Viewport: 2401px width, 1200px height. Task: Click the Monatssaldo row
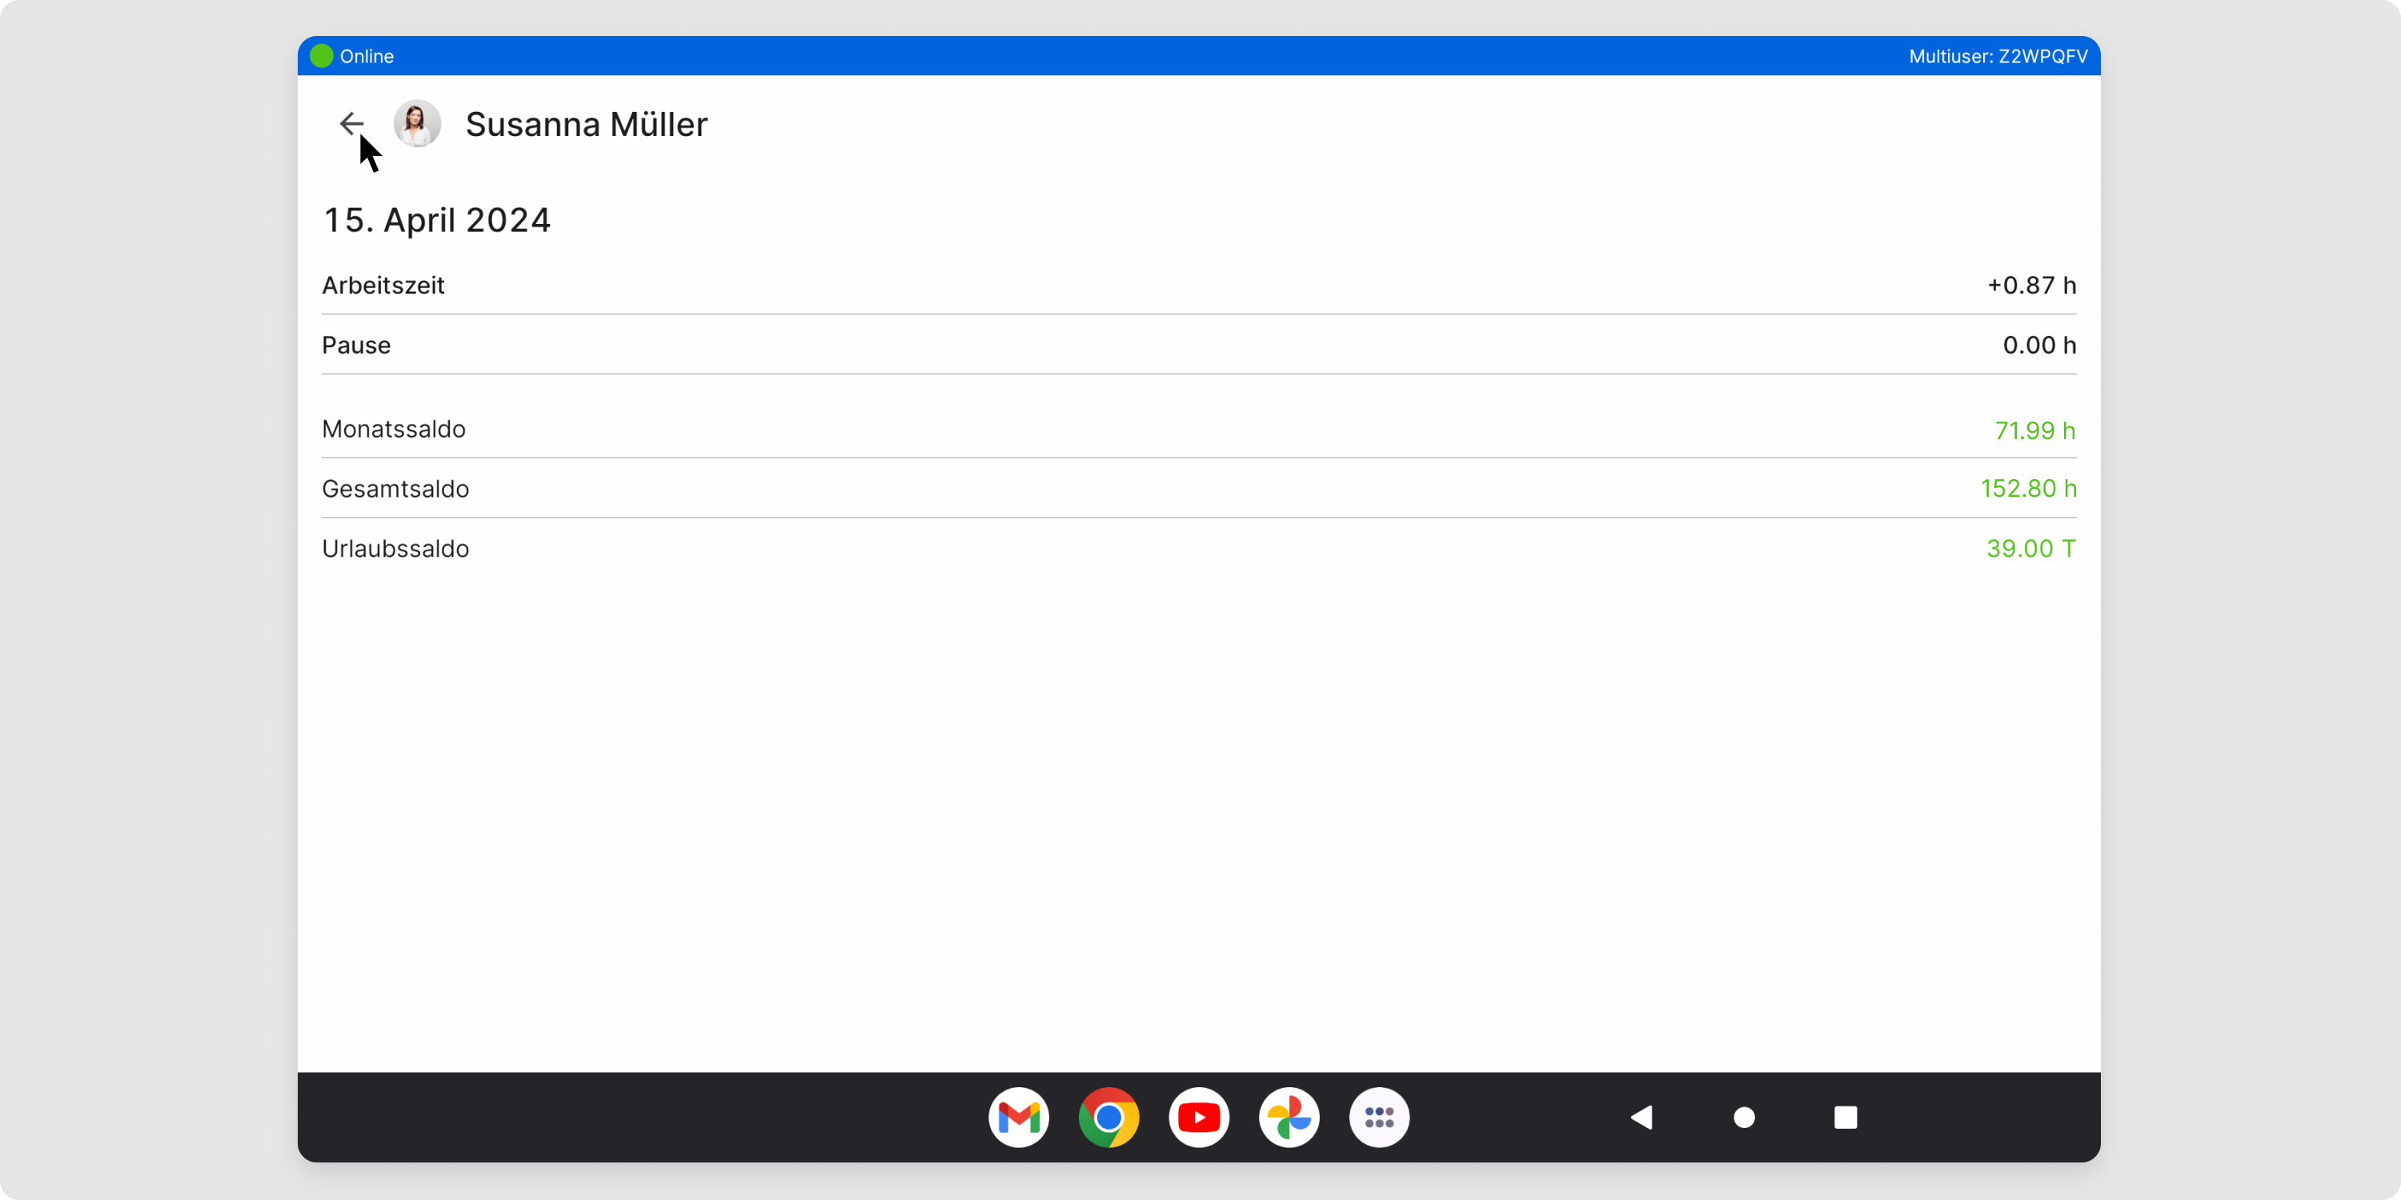[x=1199, y=430]
